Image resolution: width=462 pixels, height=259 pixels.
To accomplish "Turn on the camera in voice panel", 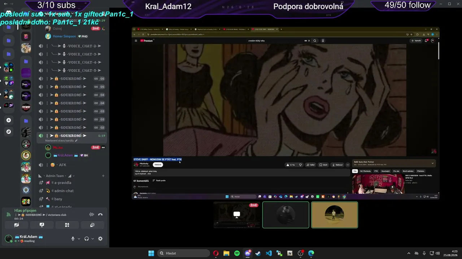I will click(17, 225).
